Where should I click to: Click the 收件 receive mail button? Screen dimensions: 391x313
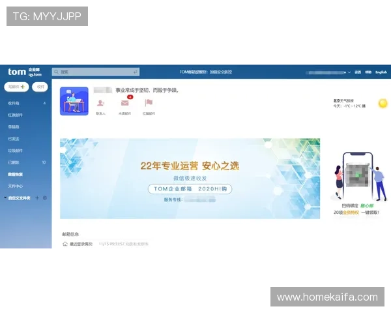[40, 87]
